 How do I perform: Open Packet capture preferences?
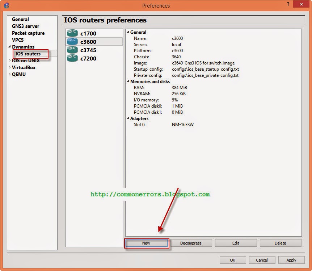[x=28, y=33]
